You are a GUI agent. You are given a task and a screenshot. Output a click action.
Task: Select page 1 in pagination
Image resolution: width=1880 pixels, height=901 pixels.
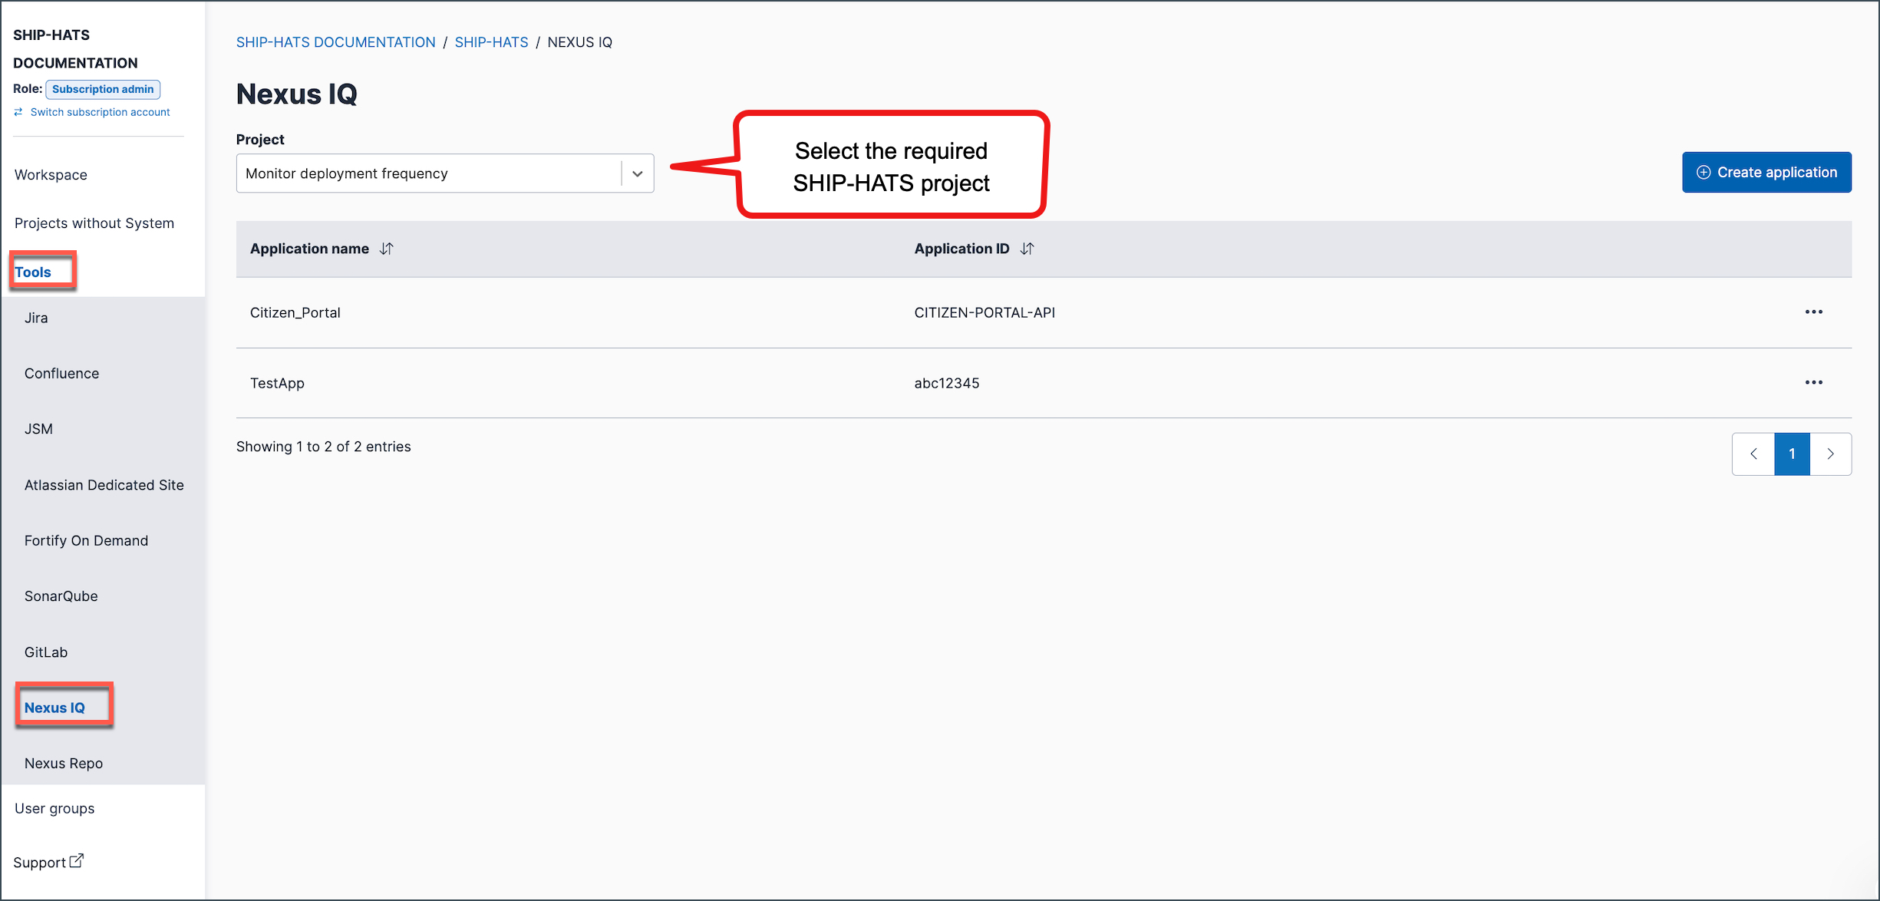(x=1793, y=454)
